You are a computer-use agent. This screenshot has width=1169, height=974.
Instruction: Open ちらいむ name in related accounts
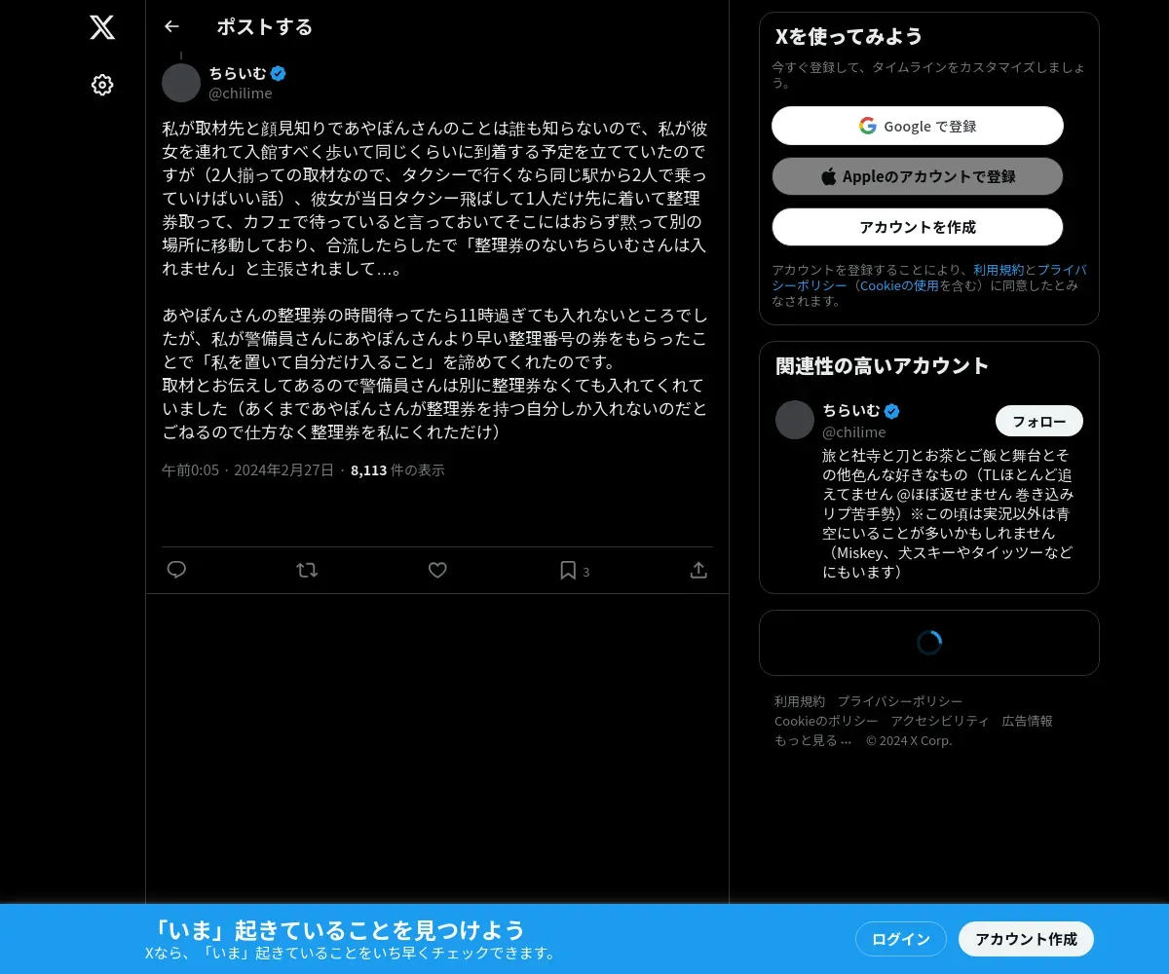851,410
